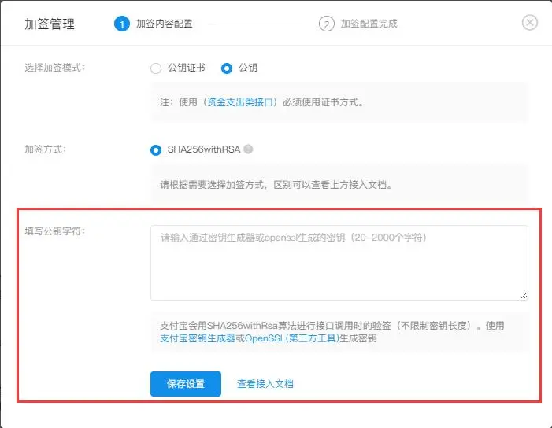
Task: Click the resize handle of the key textarea
Action: coord(523,295)
